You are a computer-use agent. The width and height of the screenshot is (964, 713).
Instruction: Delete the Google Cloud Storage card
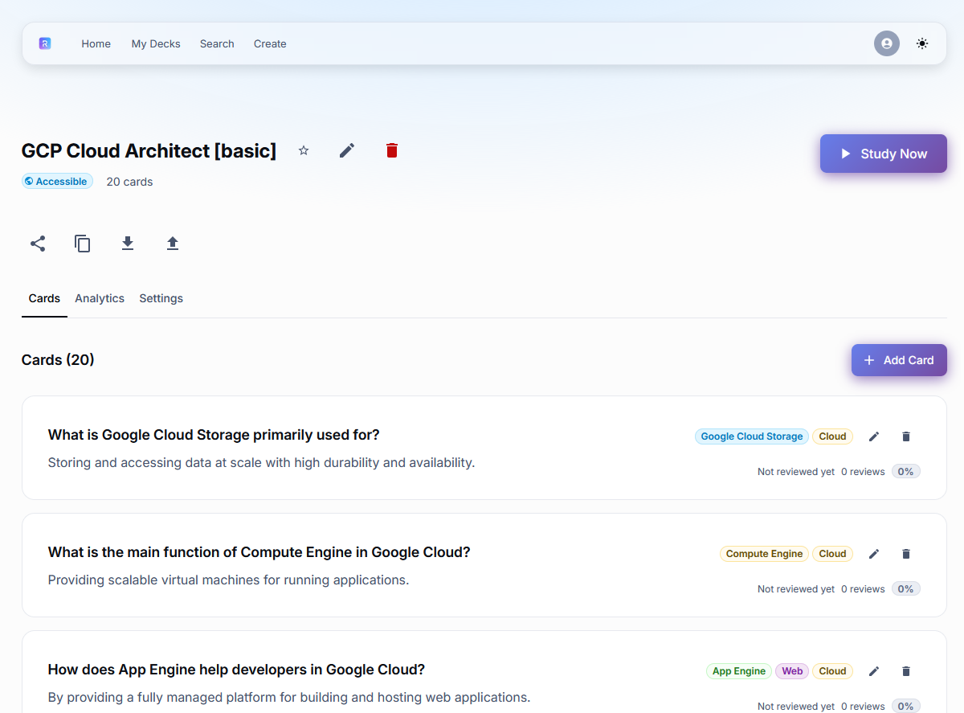pyautogui.click(x=906, y=436)
